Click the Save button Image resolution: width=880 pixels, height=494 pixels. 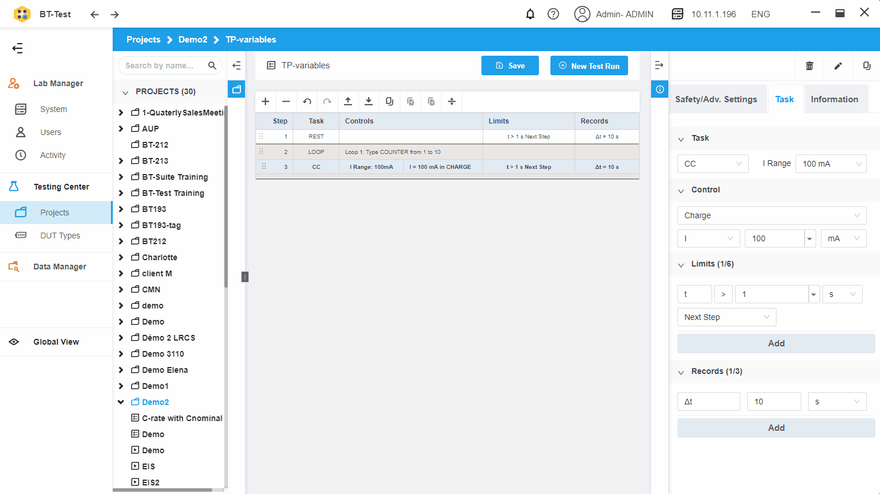510,65
